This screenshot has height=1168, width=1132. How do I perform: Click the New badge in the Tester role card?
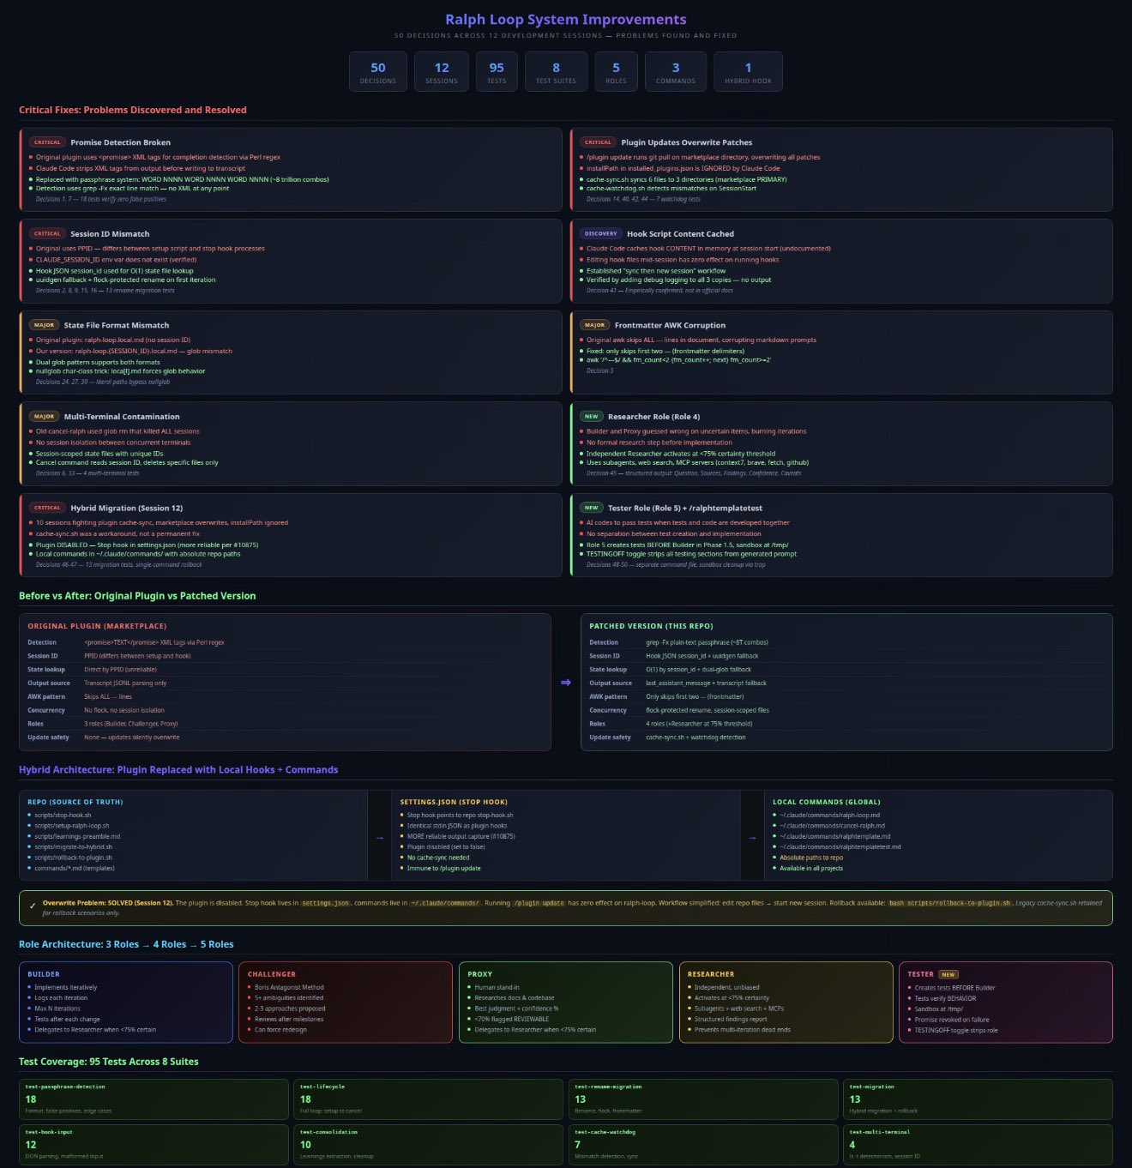click(x=948, y=974)
